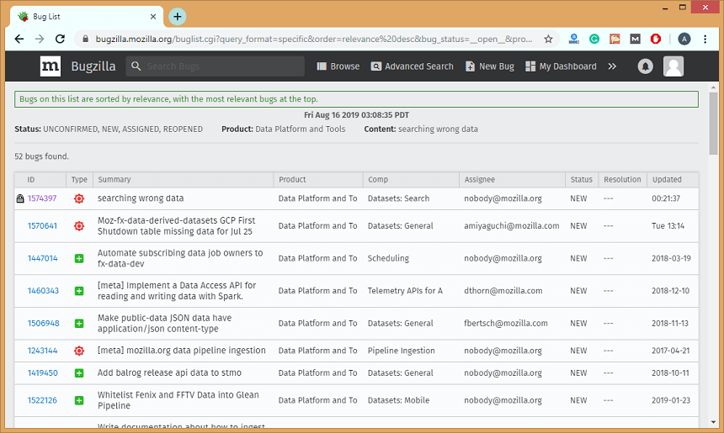Go forward in browser history
Image resolution: width=724 pixels, height=433 pixels.
tap(40, 39)
